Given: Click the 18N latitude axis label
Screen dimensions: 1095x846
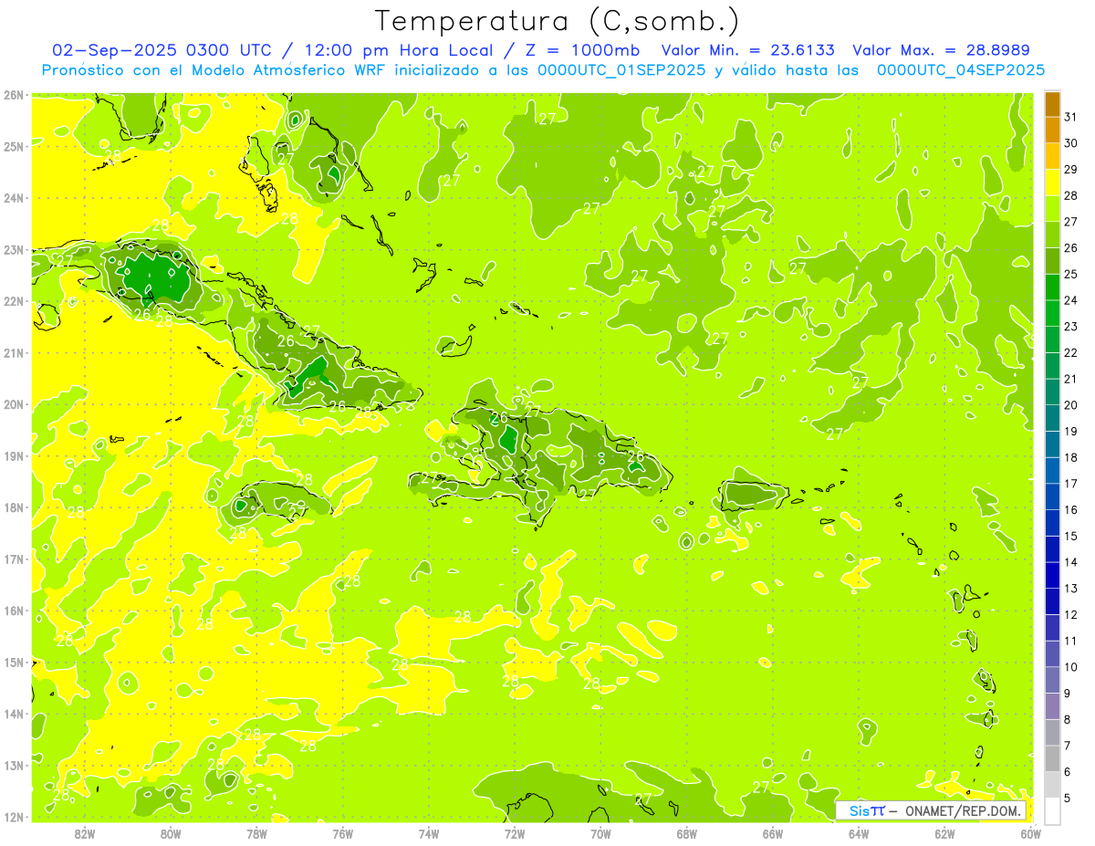Looking at the screenshot, I should point(13,507).
